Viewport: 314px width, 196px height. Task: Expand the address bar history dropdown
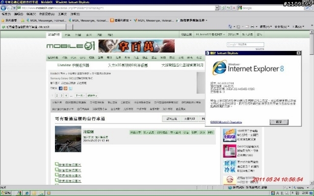coord(217,8)
